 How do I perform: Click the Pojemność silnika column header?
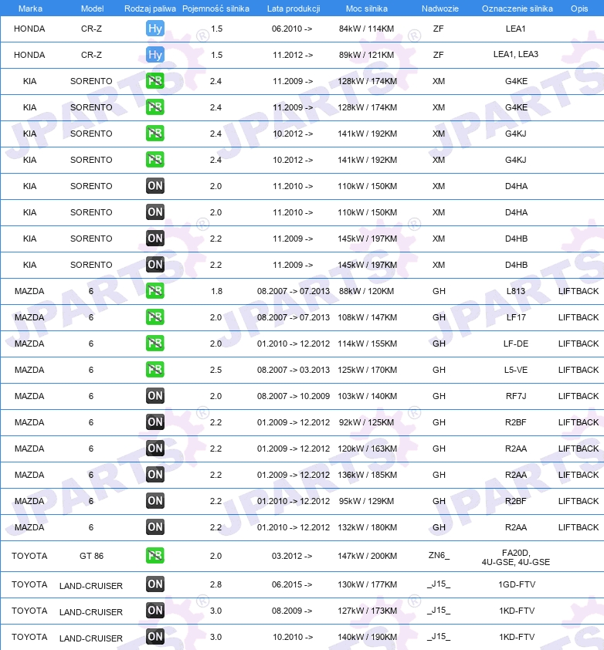(x=215, y=8)
